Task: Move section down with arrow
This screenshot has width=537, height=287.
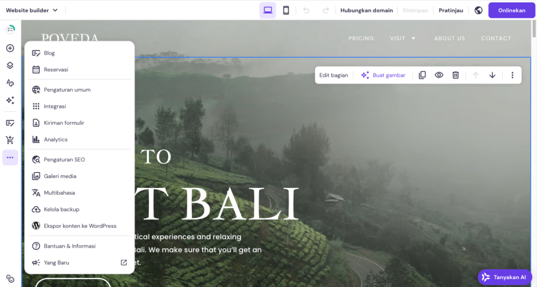Action: (x=492, y=75)
